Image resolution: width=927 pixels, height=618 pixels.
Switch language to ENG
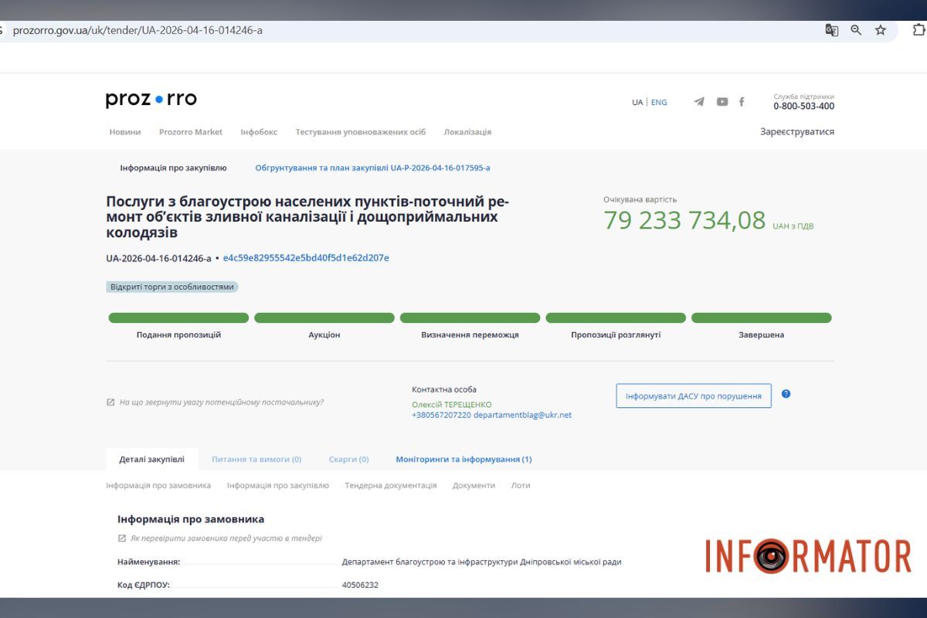659,102
